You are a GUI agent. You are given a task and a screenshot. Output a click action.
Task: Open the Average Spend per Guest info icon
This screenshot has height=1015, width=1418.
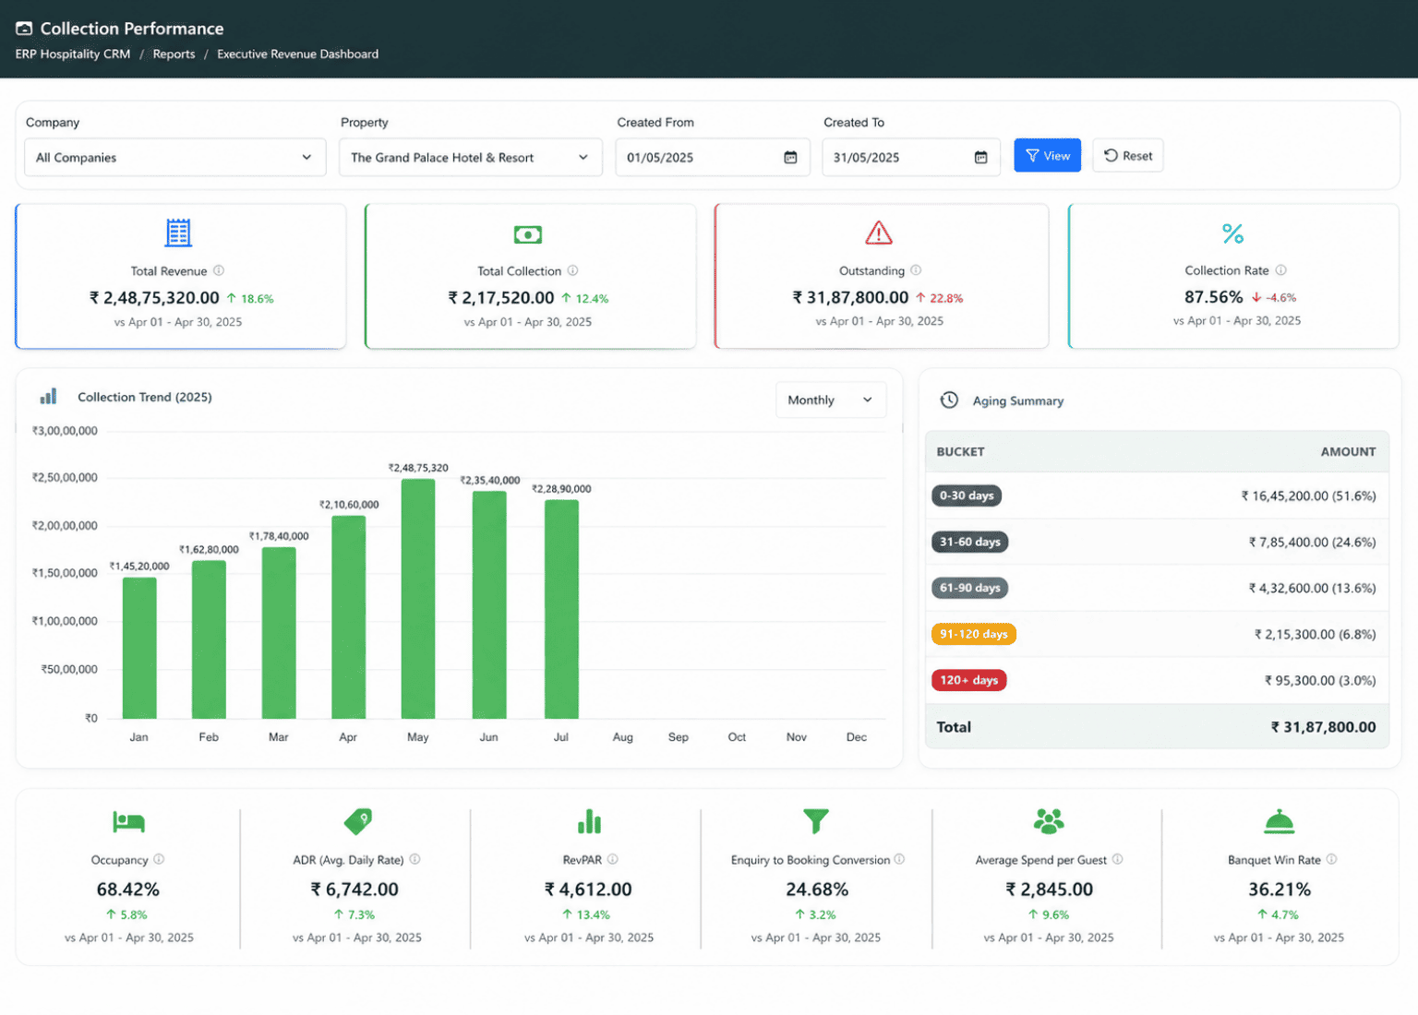[x=1117, y=859]
